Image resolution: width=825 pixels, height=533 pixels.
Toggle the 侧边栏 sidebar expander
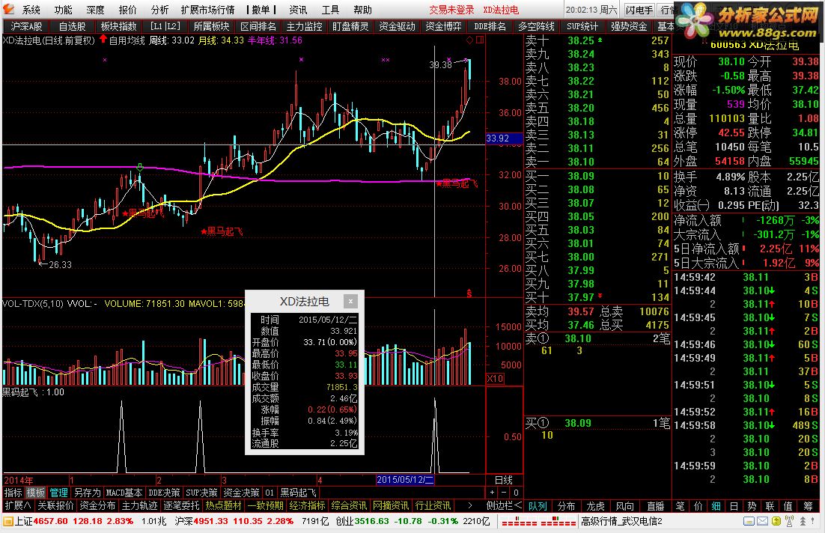(x=504, y=505)
